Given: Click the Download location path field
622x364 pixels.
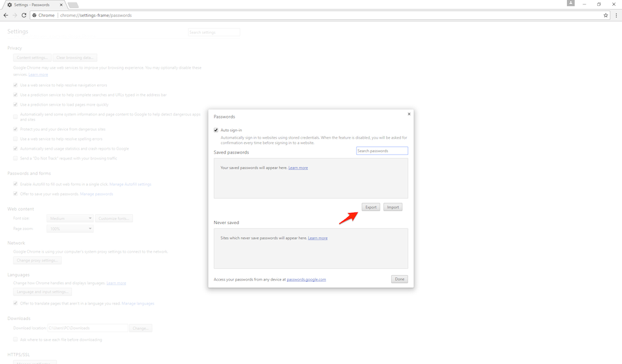Looking at the screenshot, I should (x=87, y=328).
